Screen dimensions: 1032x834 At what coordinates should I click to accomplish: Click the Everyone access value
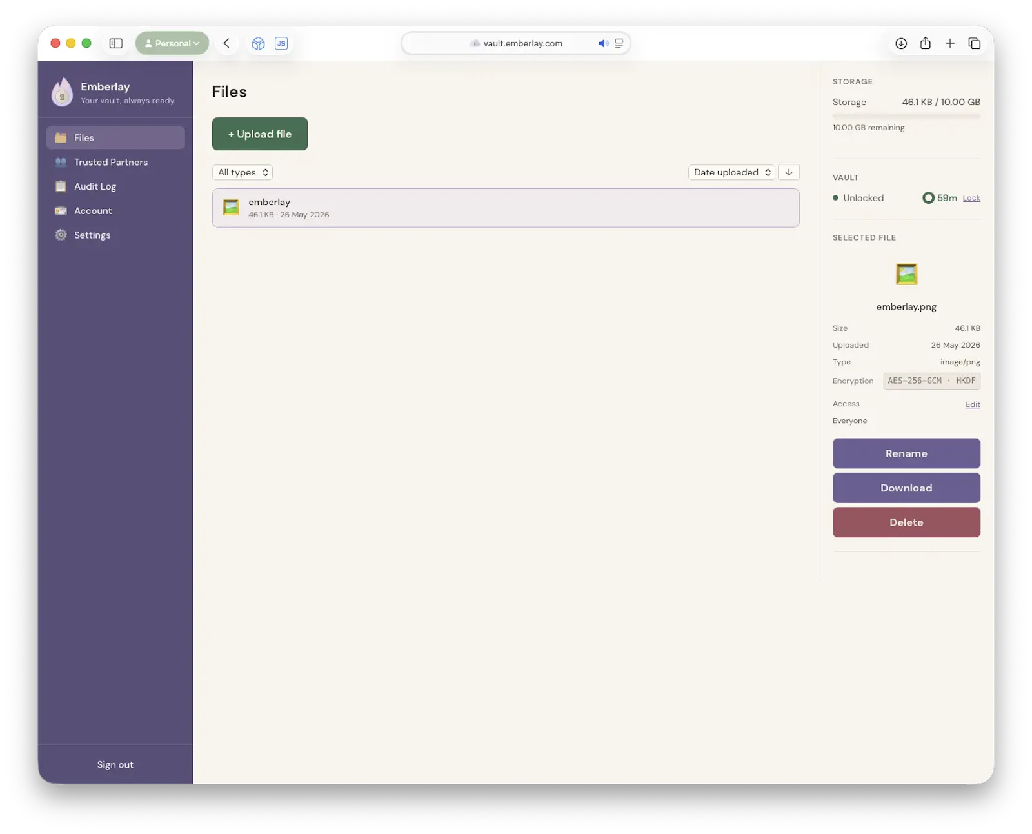849,421
